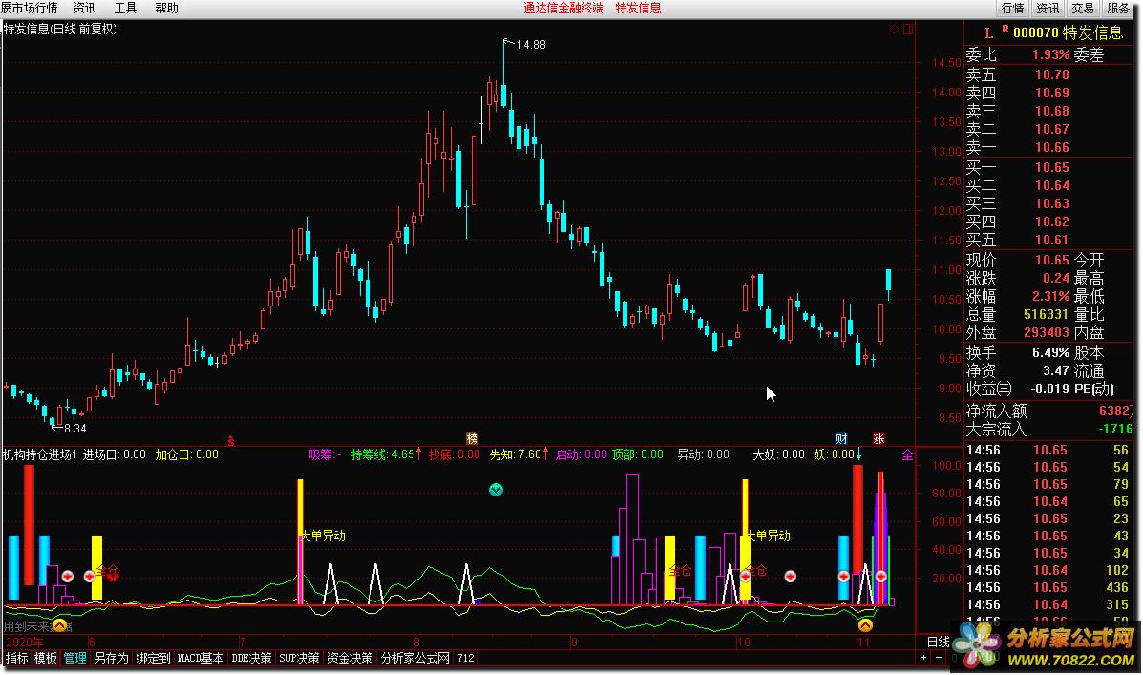Switch to the 指标 tab
The height and width of the screenshot is (675, 1143).
(17, 658)
